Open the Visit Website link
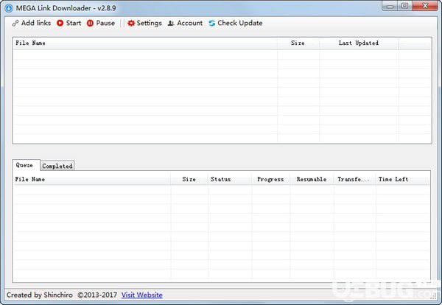 141,295
